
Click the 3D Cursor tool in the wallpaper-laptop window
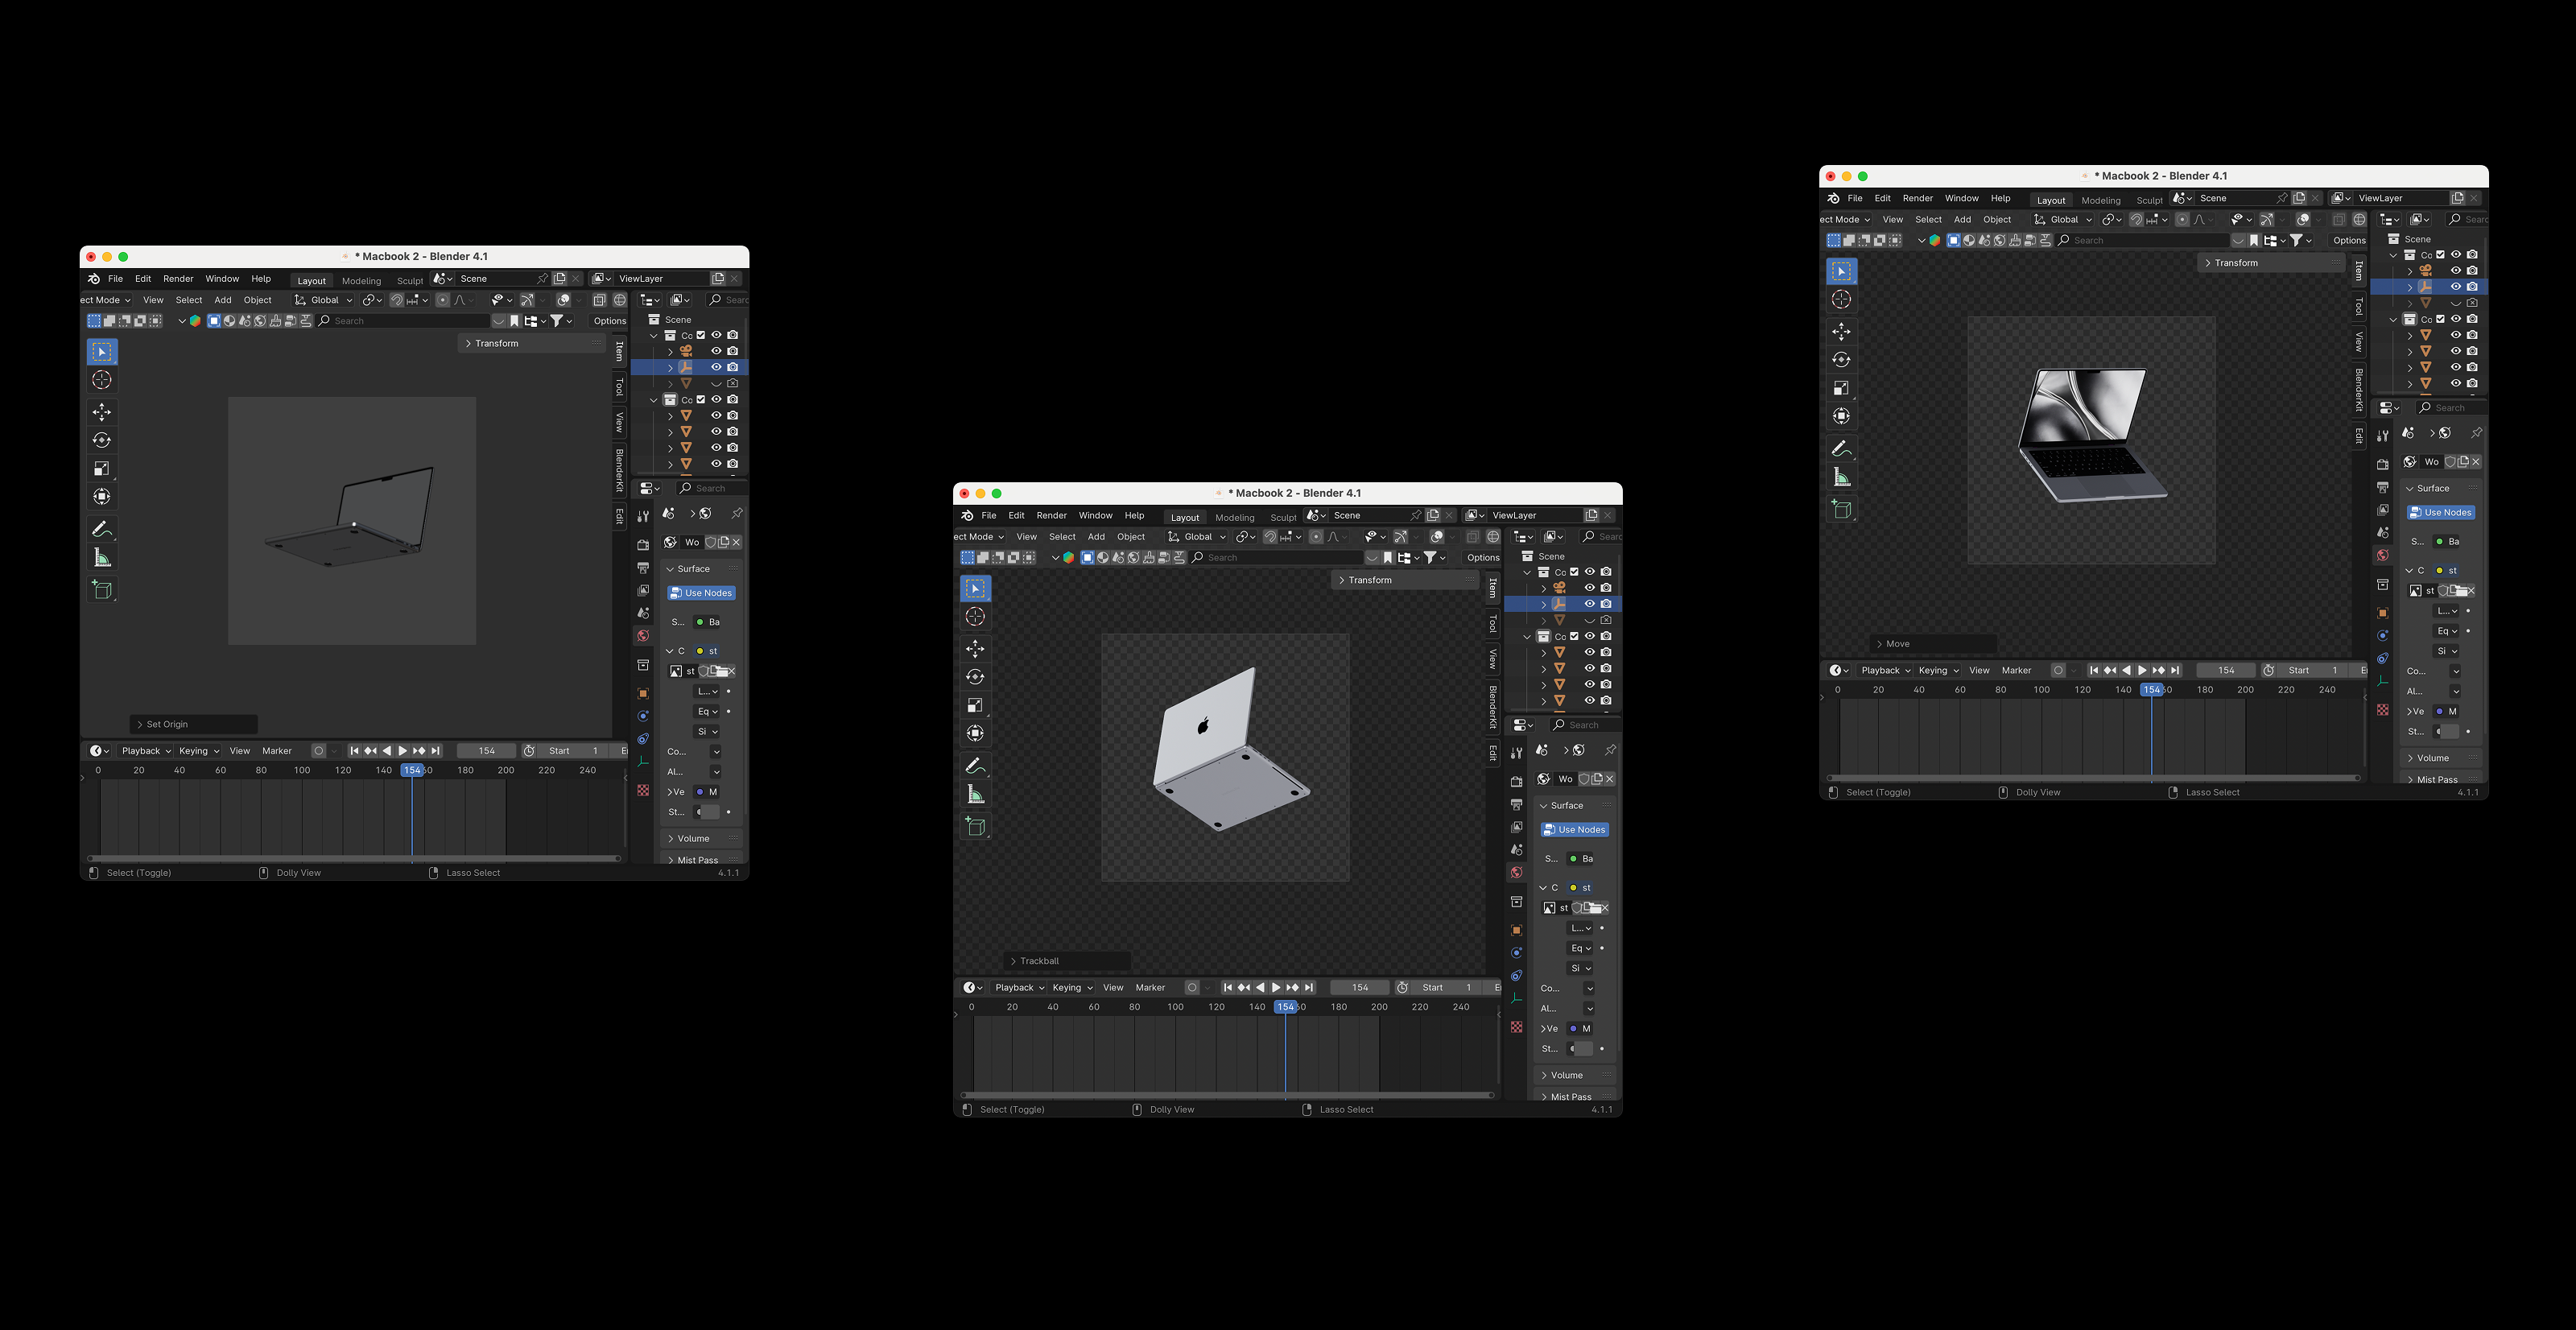1841,300
